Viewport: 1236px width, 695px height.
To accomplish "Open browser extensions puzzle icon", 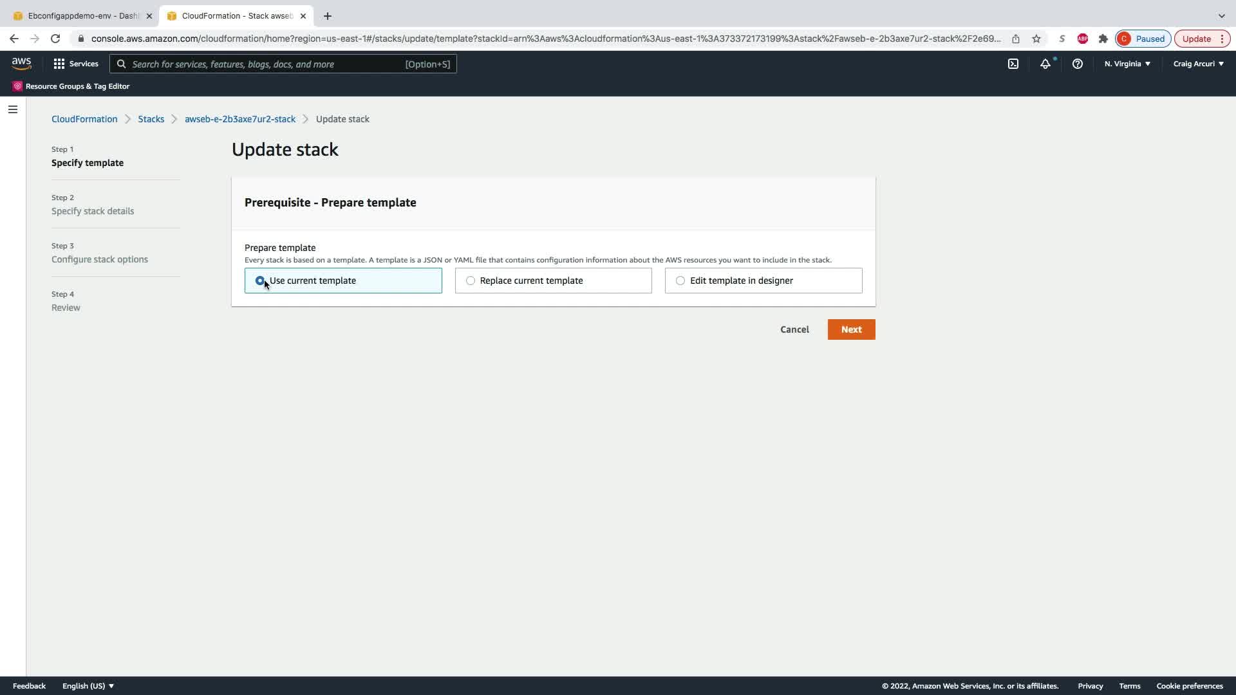I will click(x=1103, y=39).
